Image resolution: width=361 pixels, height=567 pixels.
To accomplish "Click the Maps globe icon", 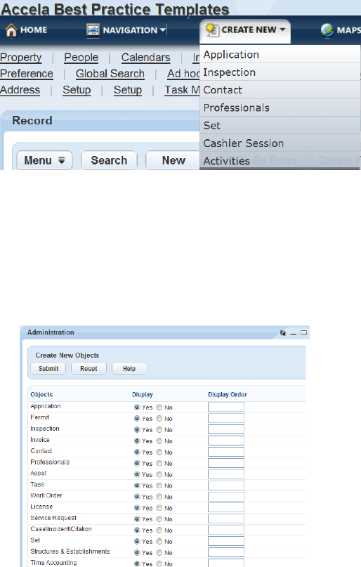I will pos(327,30).
